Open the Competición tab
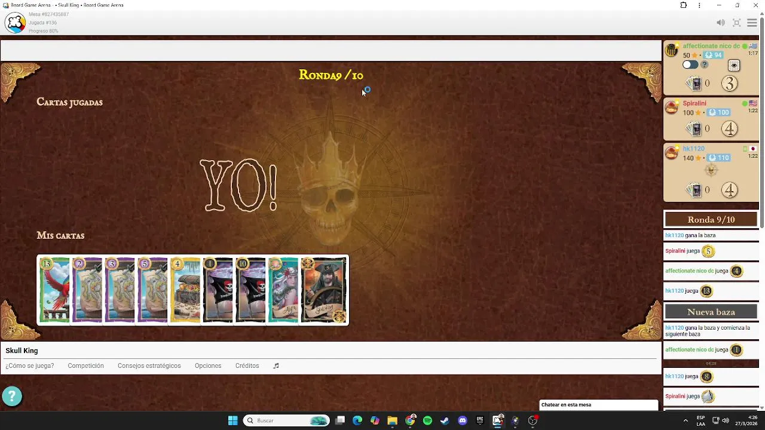The height and width of the screenshot is (430, 765). point(85,365)
